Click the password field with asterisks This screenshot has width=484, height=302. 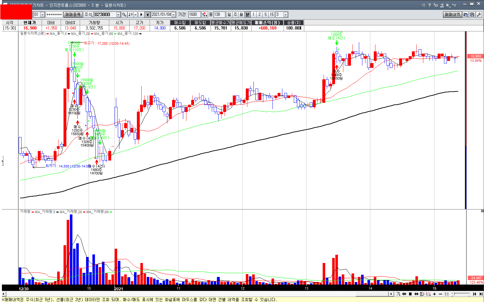click(54, 15)
